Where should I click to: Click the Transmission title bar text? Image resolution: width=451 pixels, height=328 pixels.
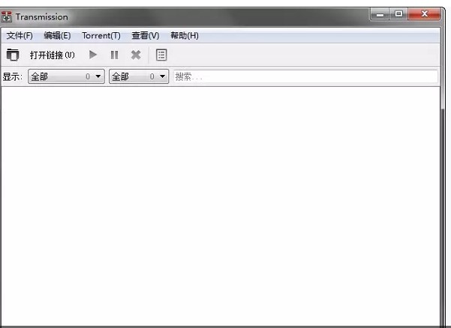(42, 17)
